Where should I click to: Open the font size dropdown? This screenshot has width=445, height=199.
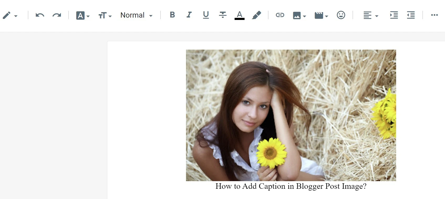coord(105,15)
